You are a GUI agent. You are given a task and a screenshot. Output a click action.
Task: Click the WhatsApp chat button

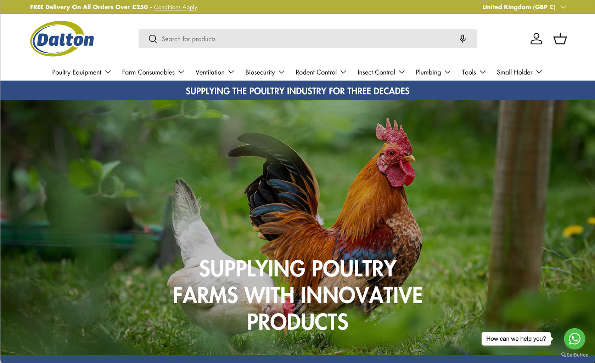point(574,339)
